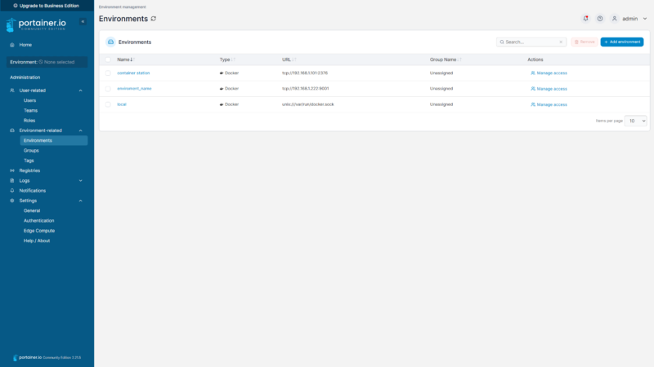Clear the search field with the X icon
The image size is (654, 367).
click(561, 42)
